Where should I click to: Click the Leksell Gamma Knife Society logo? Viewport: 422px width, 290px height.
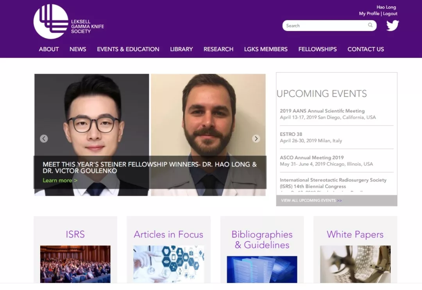pos(69,22)
